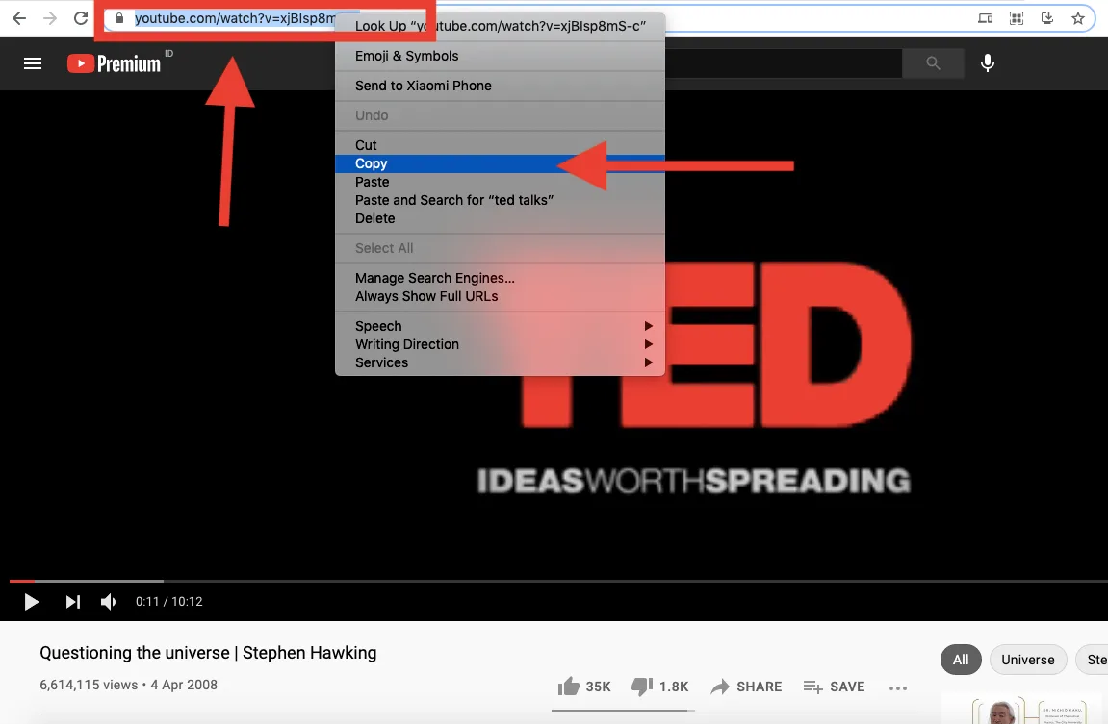
Task: Like the video with thumbs up
Action: click(583, 687)
